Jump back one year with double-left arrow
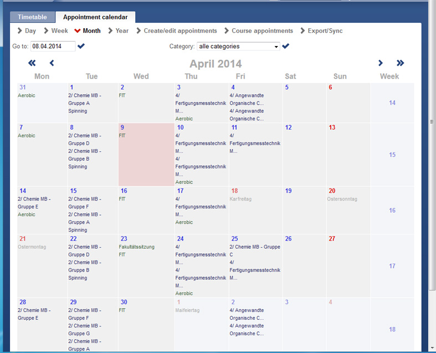Viewport: 436px width, 353px height. pyautogui.click(x=32, y=63)
